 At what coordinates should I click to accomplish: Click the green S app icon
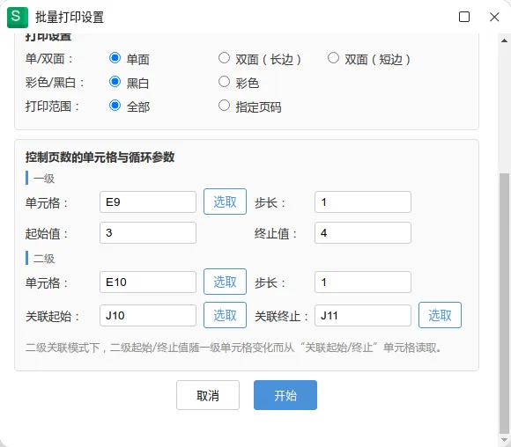tap(18, 18)
